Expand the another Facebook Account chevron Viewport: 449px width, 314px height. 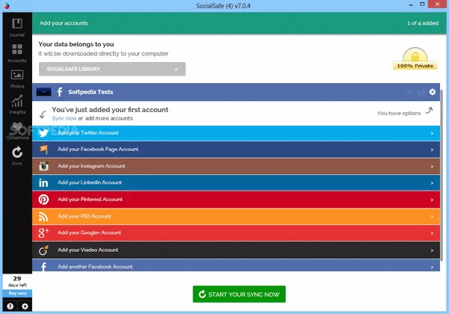tap(432, 267)
